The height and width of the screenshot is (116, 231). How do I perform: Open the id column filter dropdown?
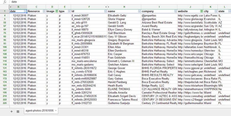pos(105,11)
